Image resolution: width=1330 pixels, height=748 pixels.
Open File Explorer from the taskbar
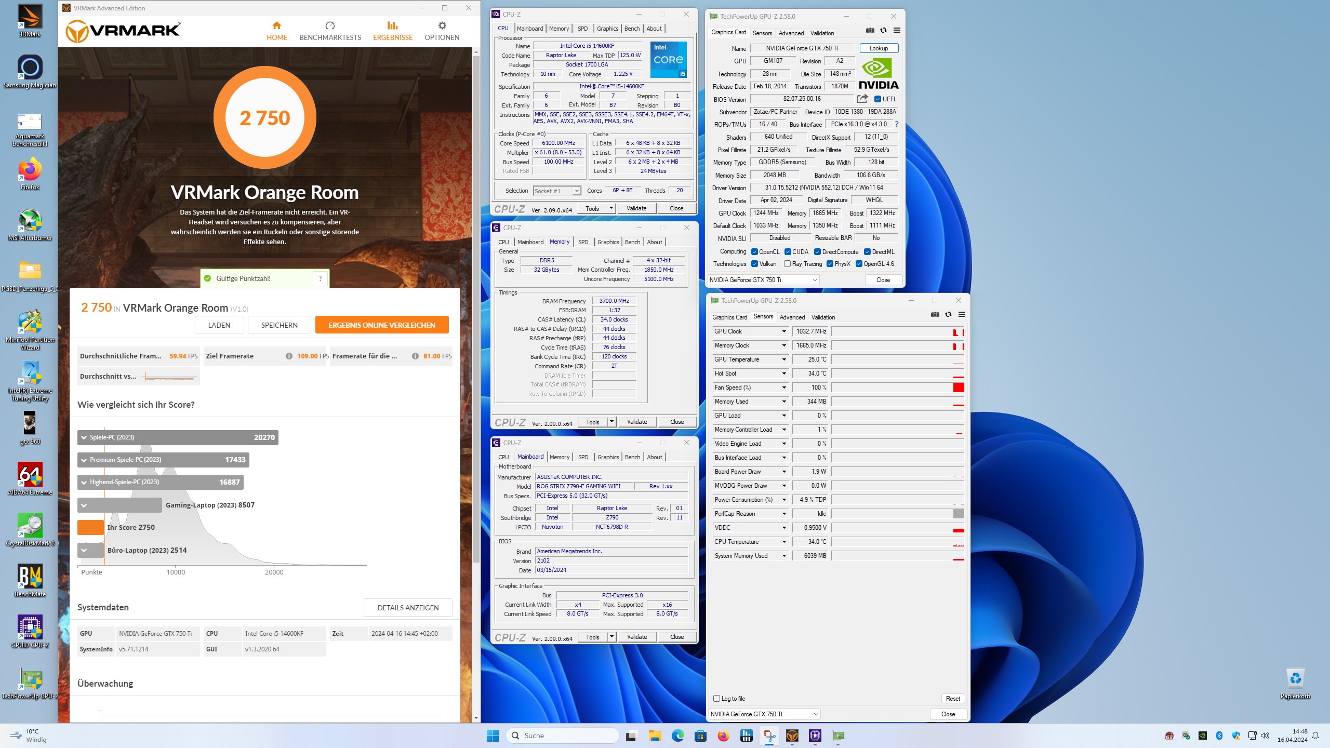point(655,736)
